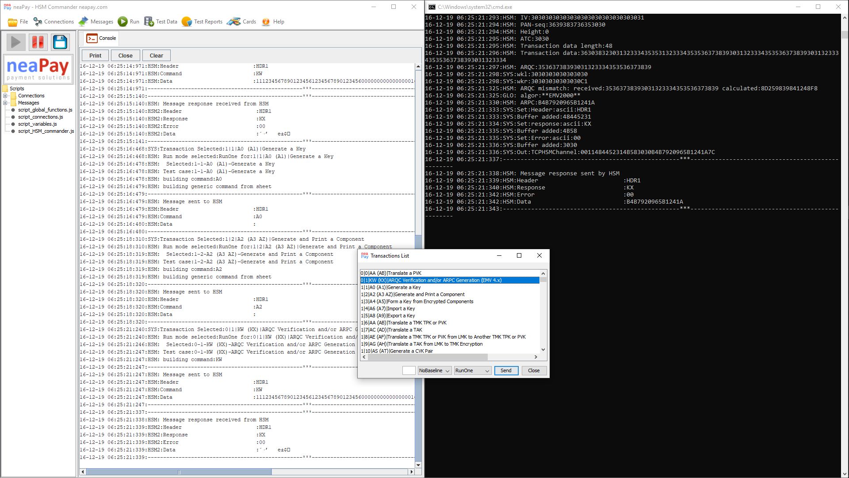Image resolution: width=849 pixels, height=478 pixels.
Task: Click the Transactions List horizontal scroll left arrow
Action: [x=364, y=357]
